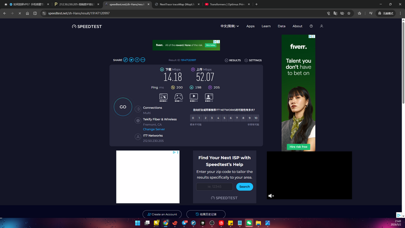This screenshot has height=228, width=405.
Task: Share result on Twitter icon
Action: 131,60
